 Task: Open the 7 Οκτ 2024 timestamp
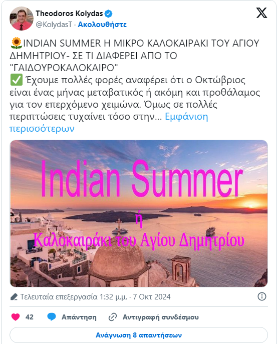pyautogui.click(x=152, y=297)
